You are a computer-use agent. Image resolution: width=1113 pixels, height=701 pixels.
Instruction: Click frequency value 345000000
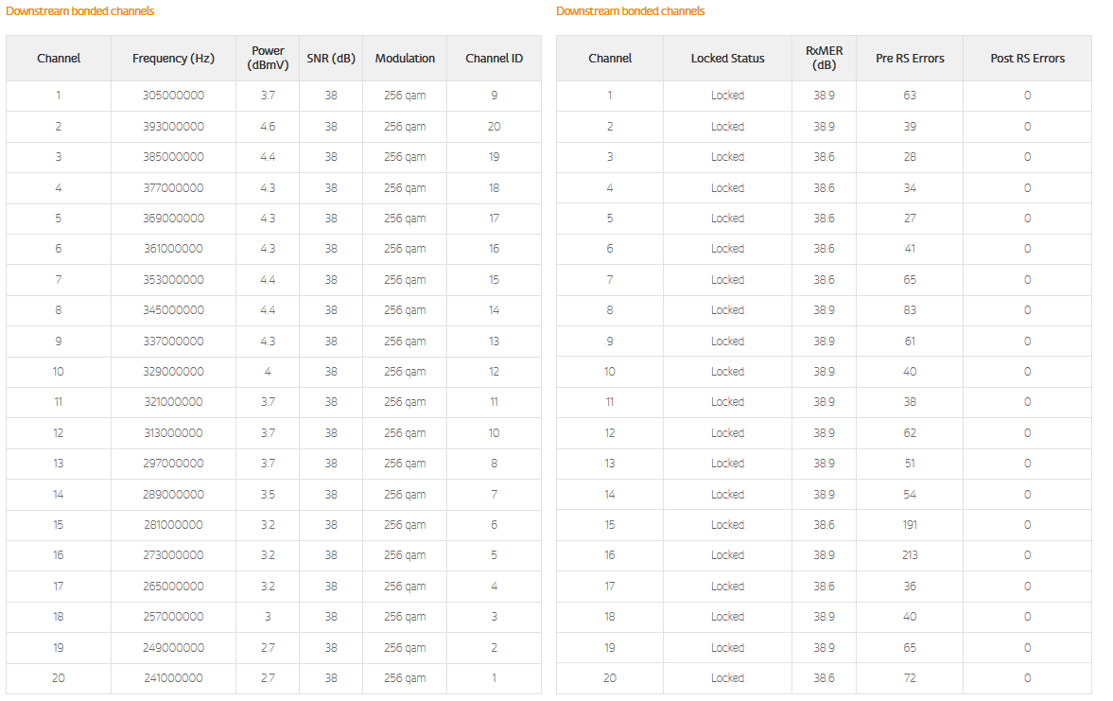coord(173,310)
